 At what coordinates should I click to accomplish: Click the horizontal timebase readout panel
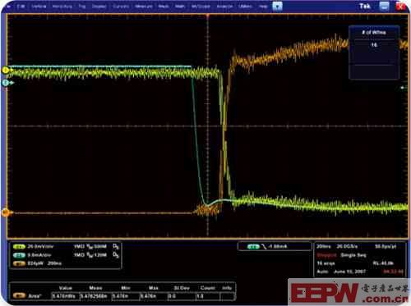tap(360, 259)
